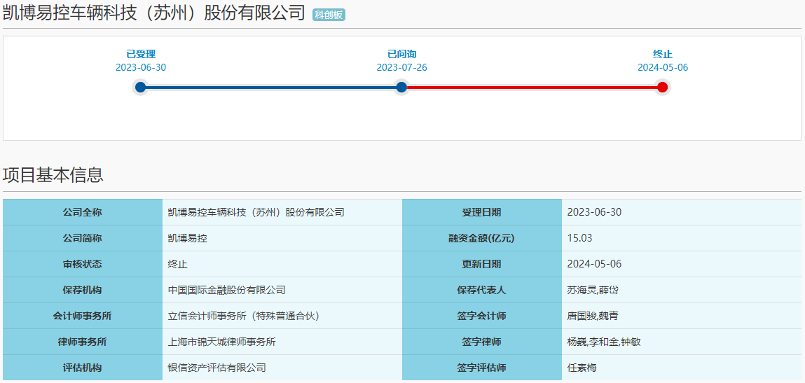805x383 pixels.
Task: Click the 2023-07-26 inquiry date
Action: pos(401,68)
